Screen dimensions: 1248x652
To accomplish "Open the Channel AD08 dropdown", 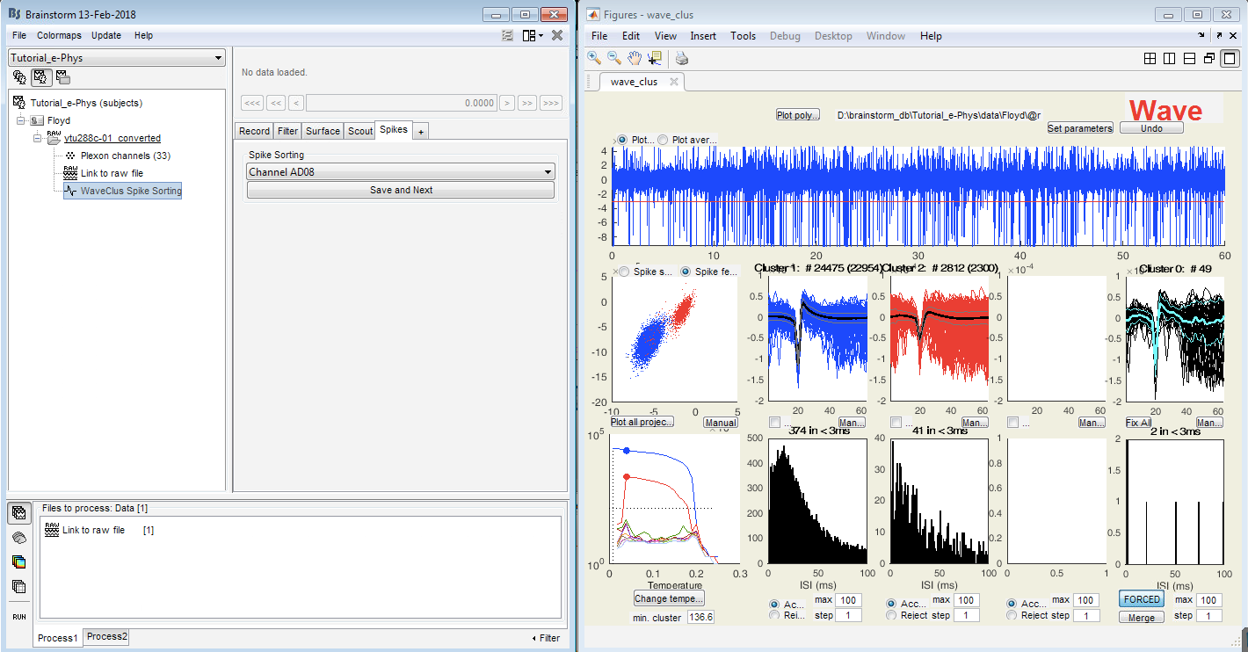I will pyautogui.click(x=401, y=172).
